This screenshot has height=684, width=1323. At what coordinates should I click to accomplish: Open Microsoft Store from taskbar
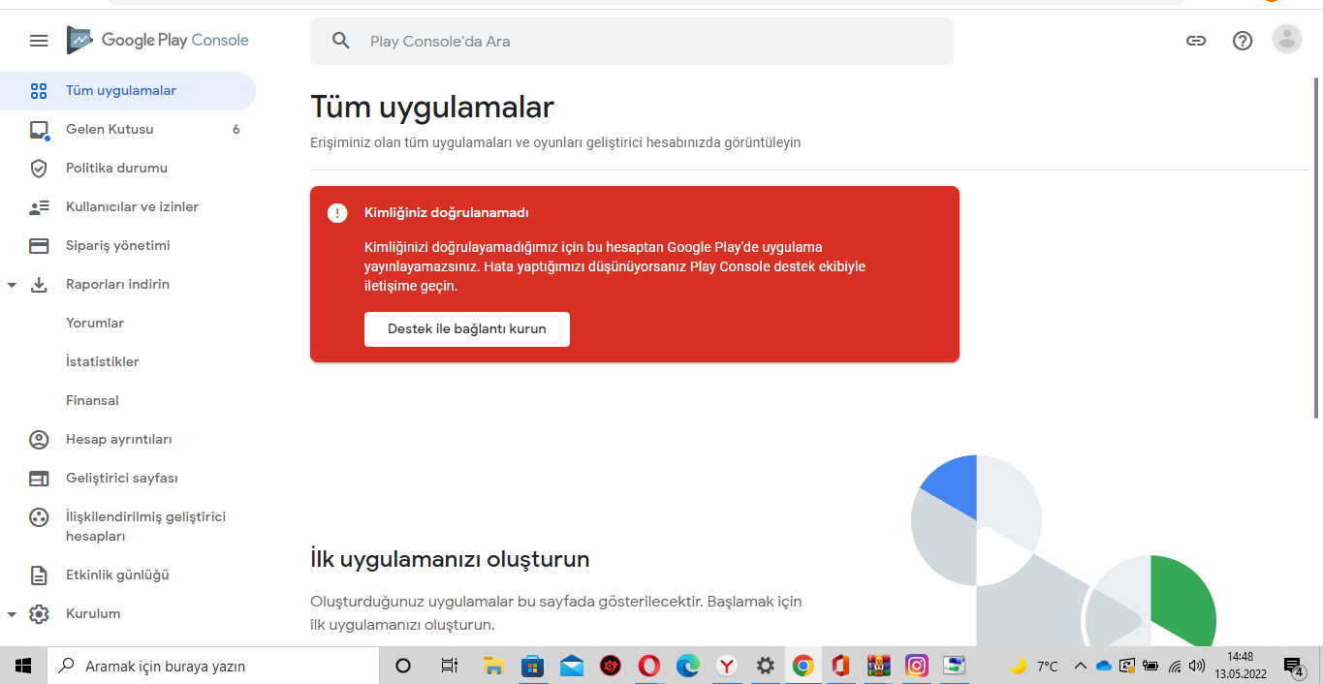[x=533, y=667]
